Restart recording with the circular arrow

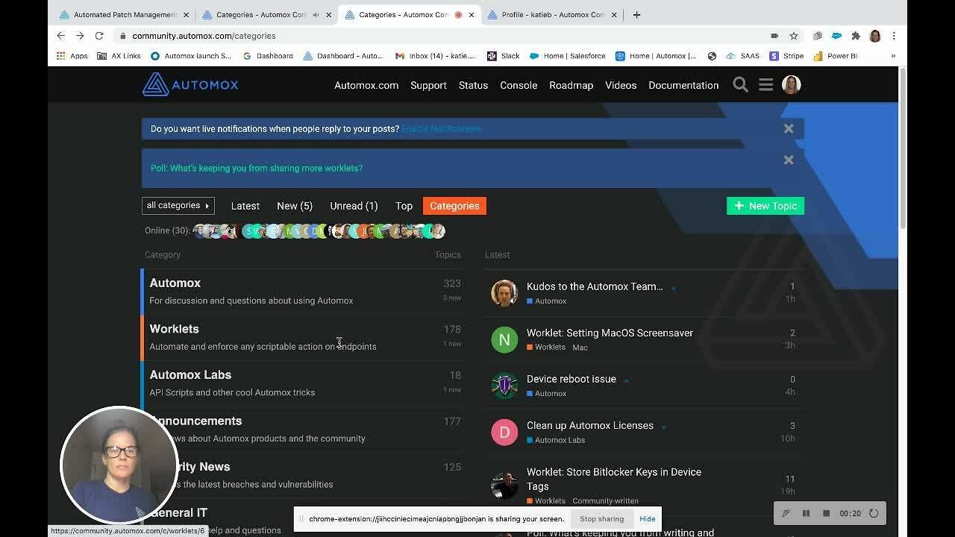click(x=874, y=513)
